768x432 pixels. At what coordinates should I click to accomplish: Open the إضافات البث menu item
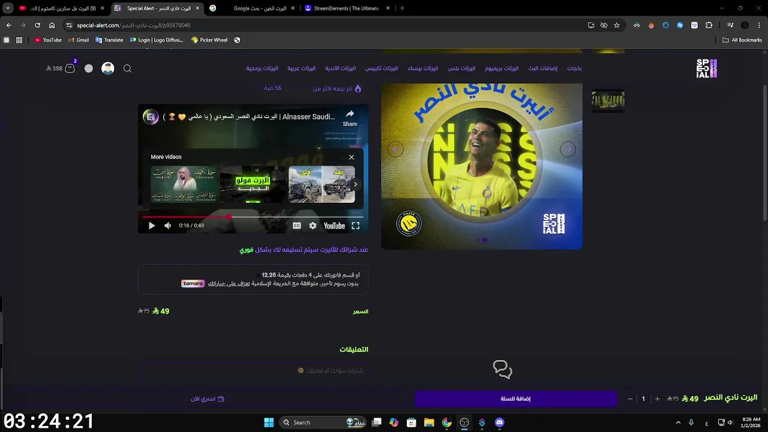pos(542,68)
